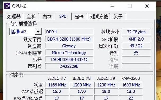Click the empty 校验 field
Viewport: 161px width, 100px height.
[136, 59]
